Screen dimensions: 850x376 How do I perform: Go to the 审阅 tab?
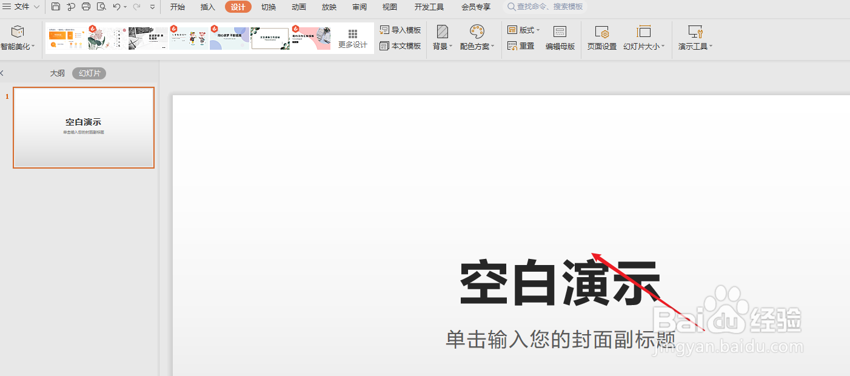pyautogui.click(x=360, y=7)
